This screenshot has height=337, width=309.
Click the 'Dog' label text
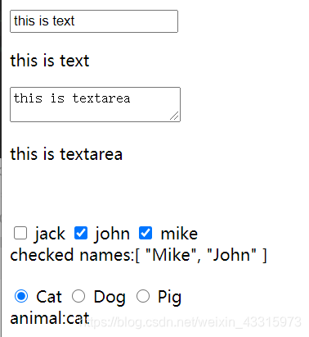click(110, 298)
